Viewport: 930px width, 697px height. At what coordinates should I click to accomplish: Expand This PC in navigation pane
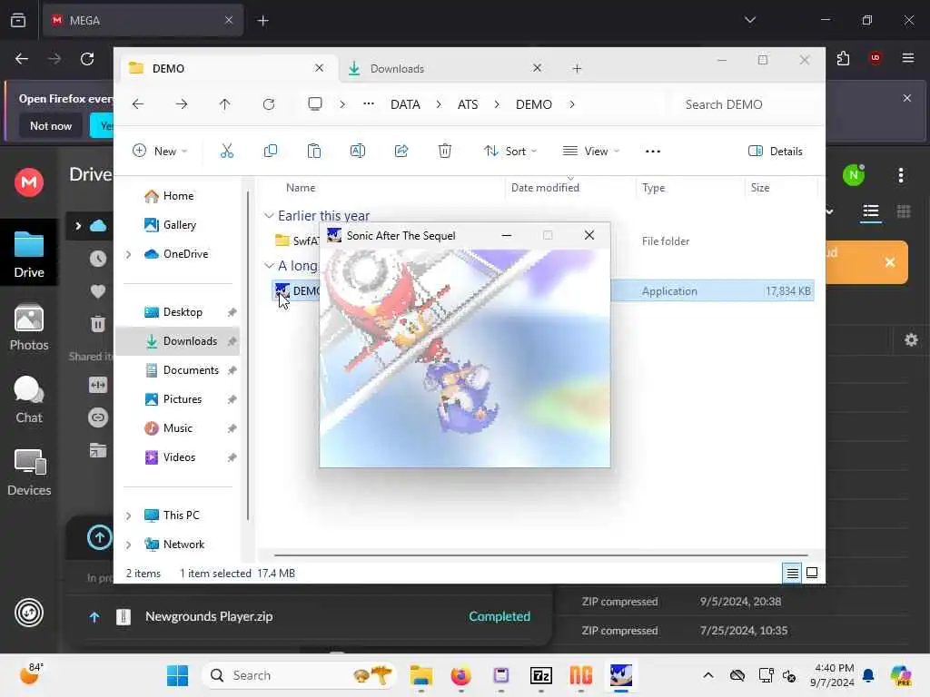coord(129,515)
